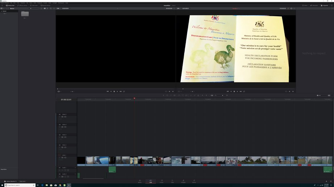The image size is (334, 187).
Task: Toggle Video 4 track enable icon
Action: tap(65, 127)
